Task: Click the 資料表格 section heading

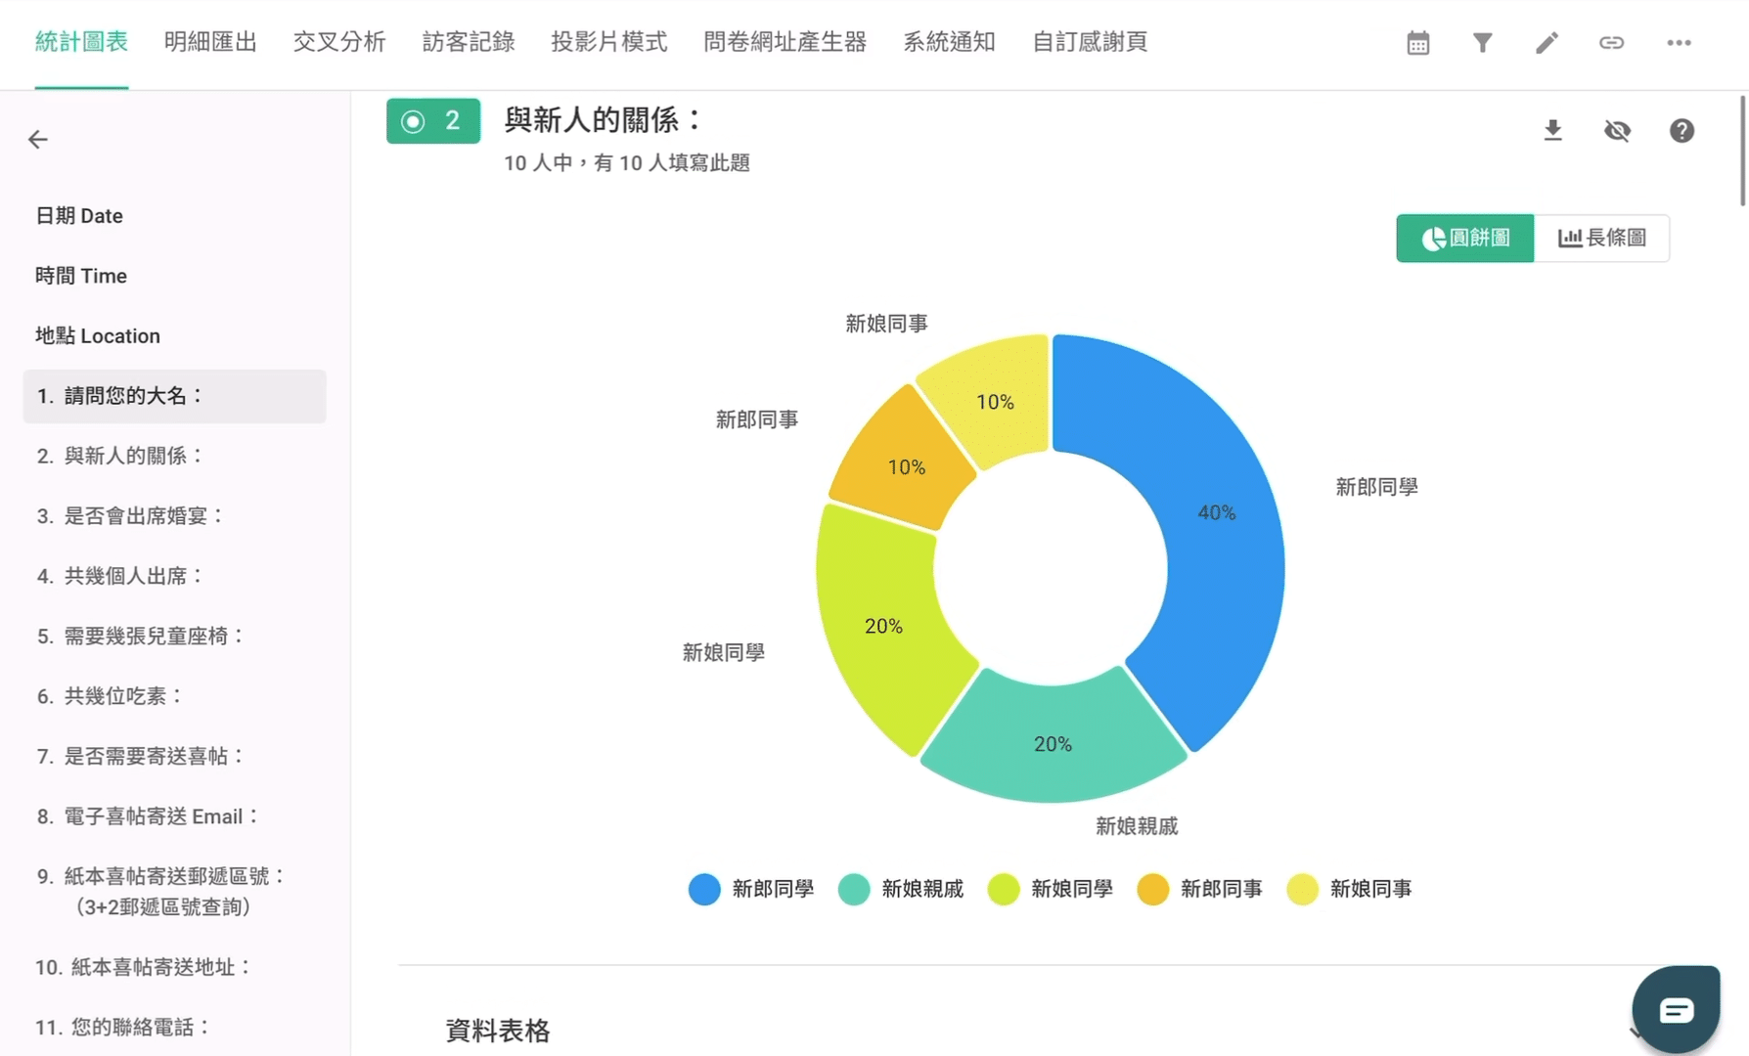Action: click(x=498, y=1031)
